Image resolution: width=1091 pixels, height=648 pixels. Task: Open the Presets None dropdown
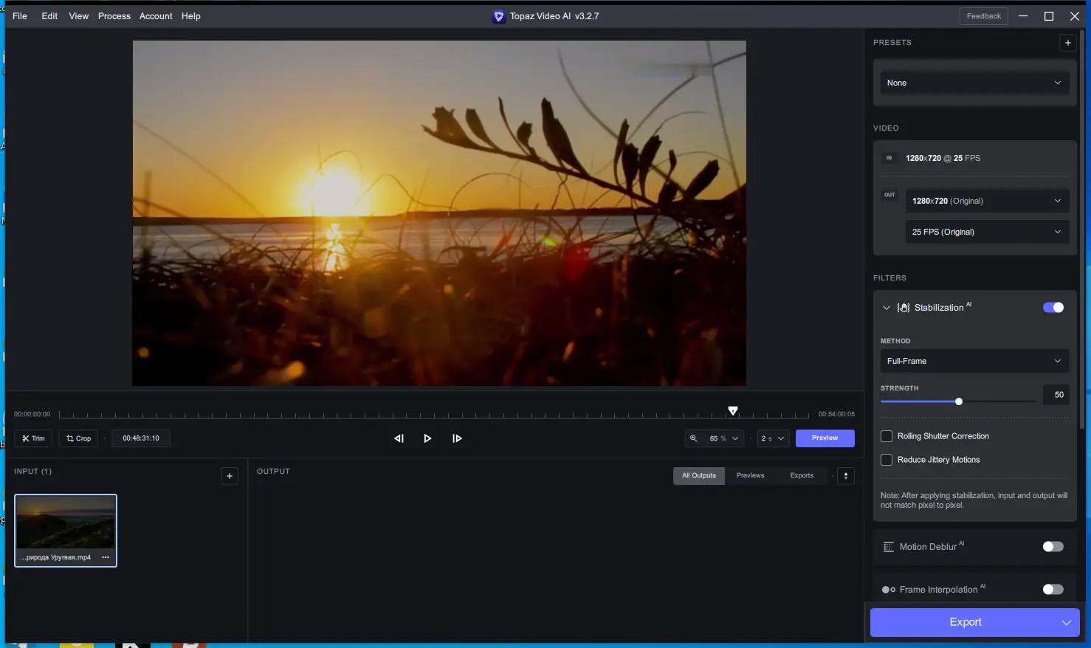[974, 83]
